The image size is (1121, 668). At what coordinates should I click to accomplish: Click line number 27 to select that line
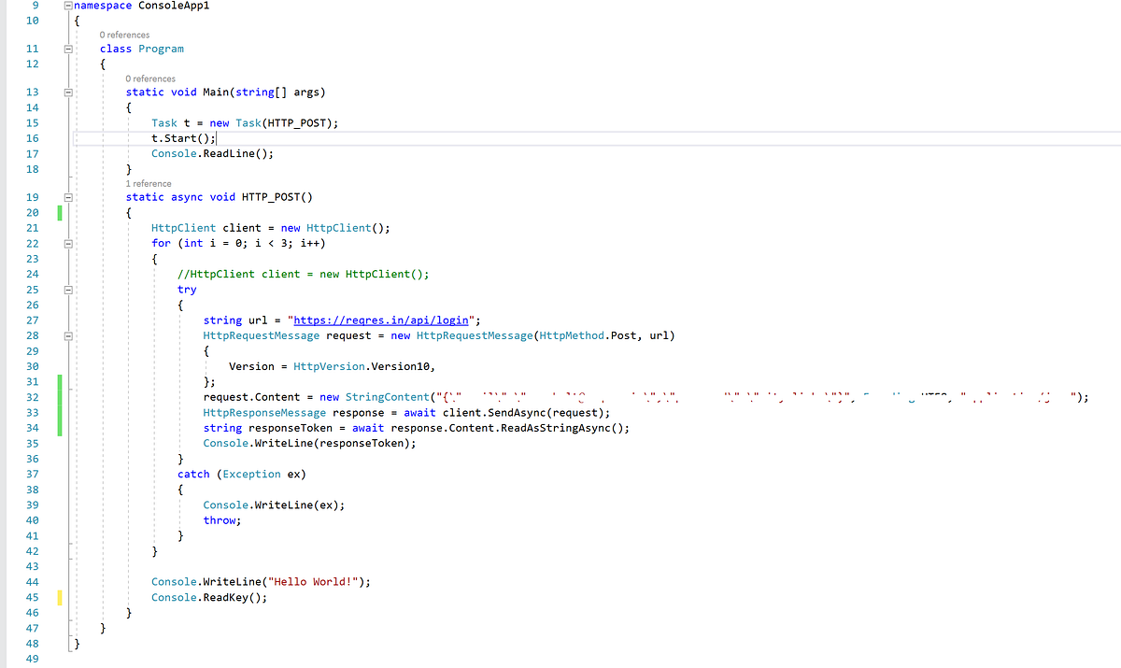coord(32,320)
